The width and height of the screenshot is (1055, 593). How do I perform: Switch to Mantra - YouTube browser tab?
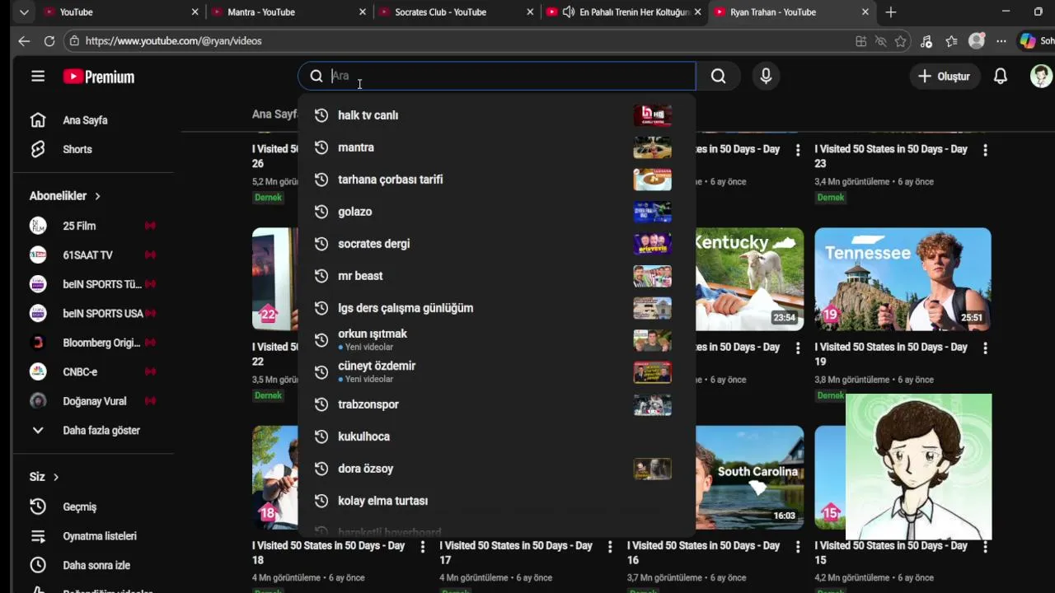(x=287, y=12)
